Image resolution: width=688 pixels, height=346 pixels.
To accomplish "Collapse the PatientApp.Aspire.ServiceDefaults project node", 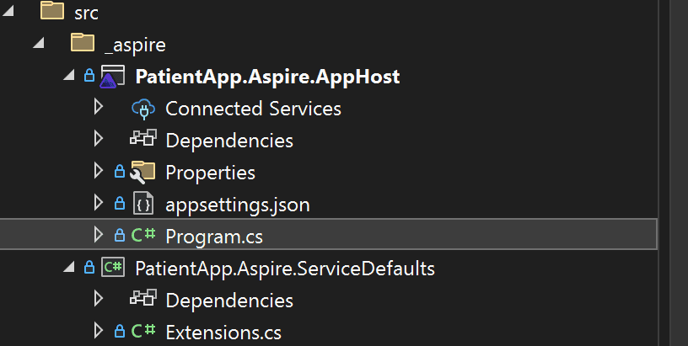I will tap(69, 269).
